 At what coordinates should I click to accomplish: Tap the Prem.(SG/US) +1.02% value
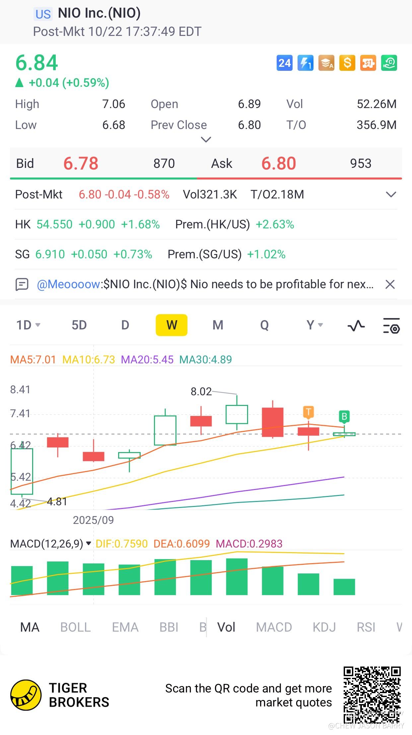tap(266, 254)
